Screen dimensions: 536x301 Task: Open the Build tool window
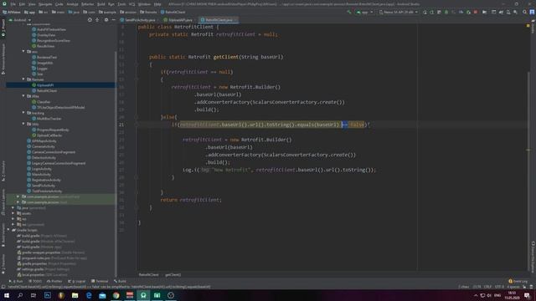120,281
